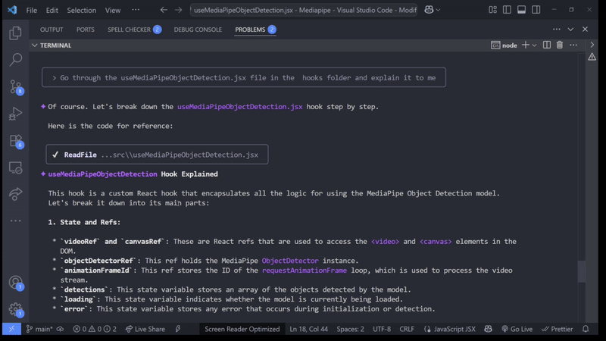Click the <video> element text
This screenshot has height=341, width=606.
[385, 241]
